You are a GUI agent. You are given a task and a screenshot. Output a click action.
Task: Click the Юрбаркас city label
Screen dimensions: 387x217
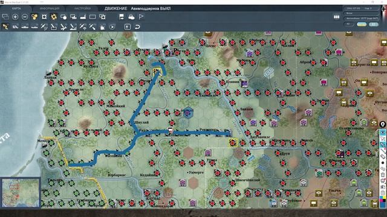pos(117,175)
